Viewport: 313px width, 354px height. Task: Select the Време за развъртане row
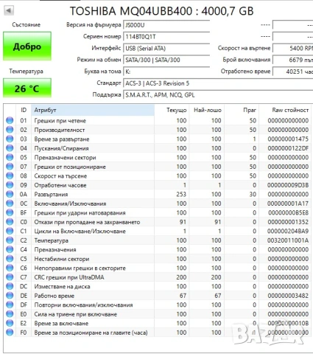(x=158, y=139)
